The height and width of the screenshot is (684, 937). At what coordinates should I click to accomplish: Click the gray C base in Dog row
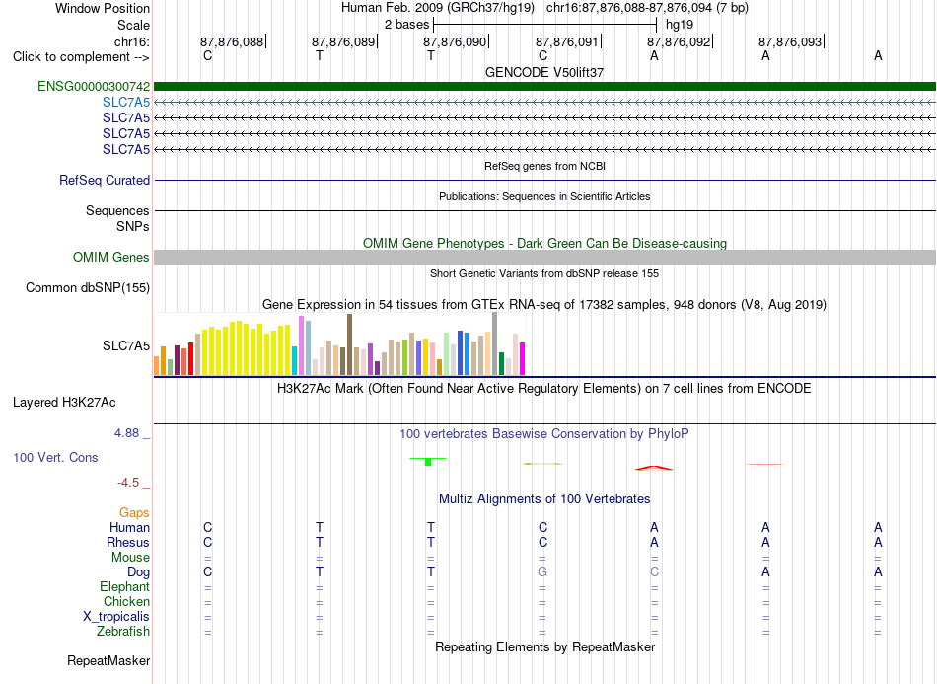tap(654, 571)
